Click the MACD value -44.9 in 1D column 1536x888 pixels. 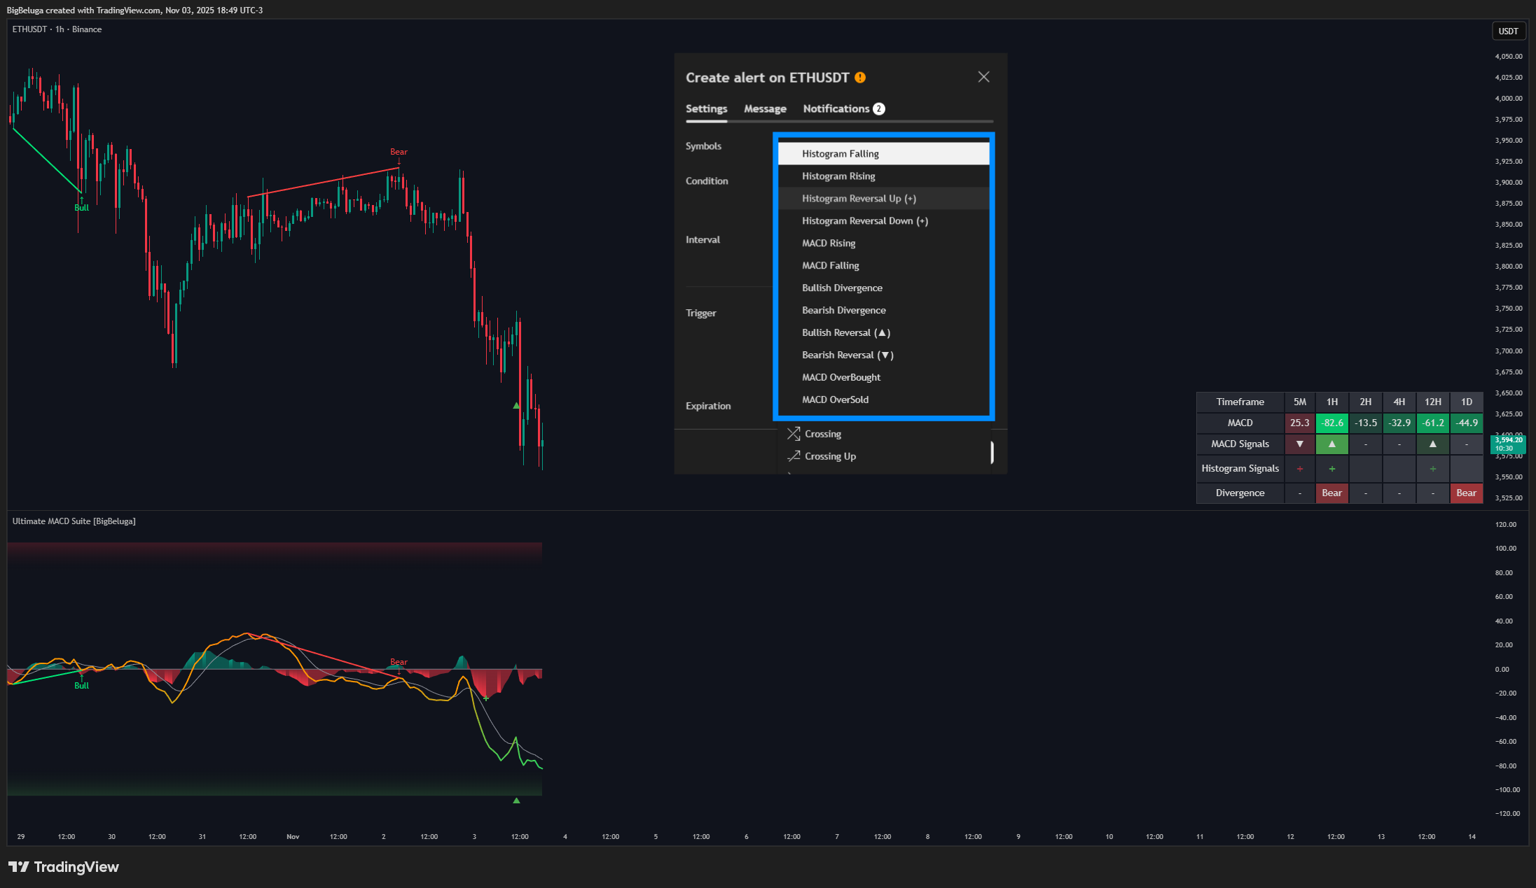pyautogui.click(x=1467, y=423)
